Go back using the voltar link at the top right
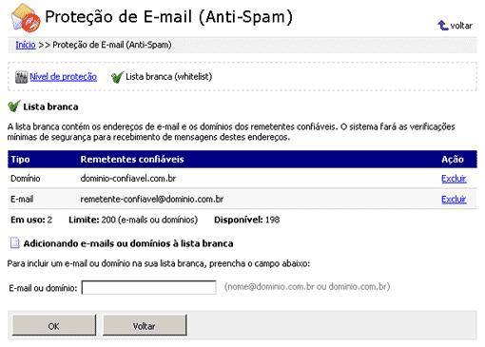 pos(461,26)
